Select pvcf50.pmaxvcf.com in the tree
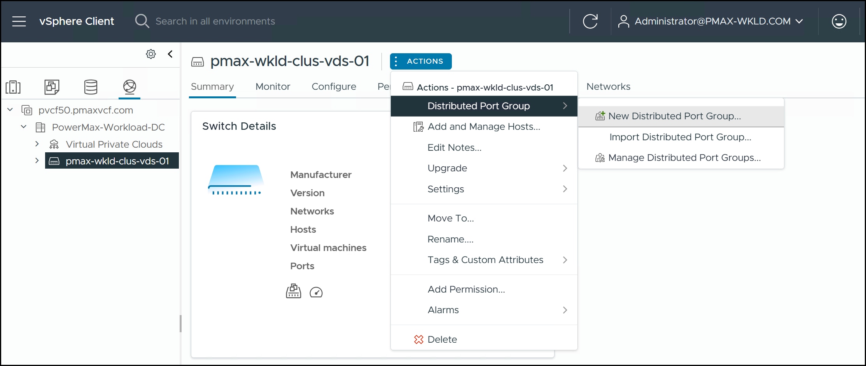Viewport: 866px width, 366px height. 86,110
